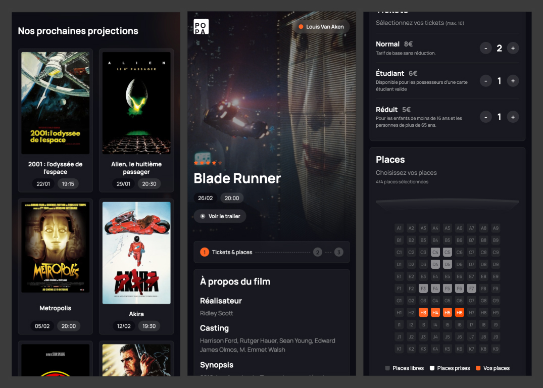Deselect your seat H3
543x388 pixels.
(x=423, y=313)
